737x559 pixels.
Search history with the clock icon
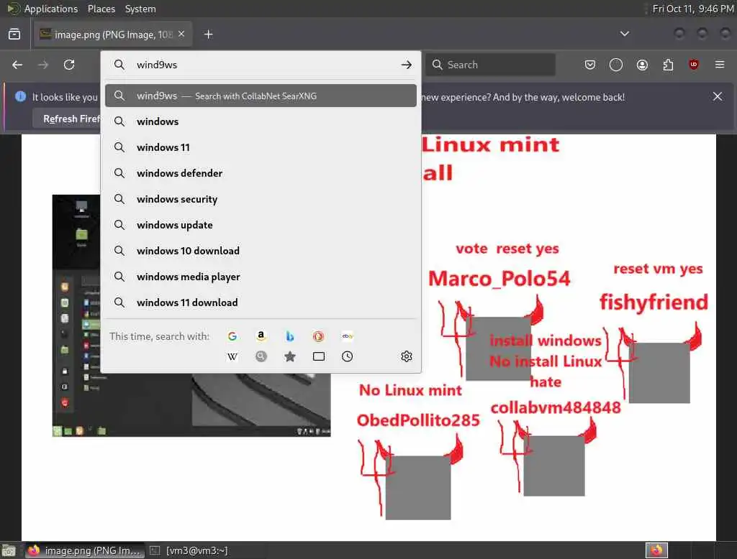coord(348,356)
